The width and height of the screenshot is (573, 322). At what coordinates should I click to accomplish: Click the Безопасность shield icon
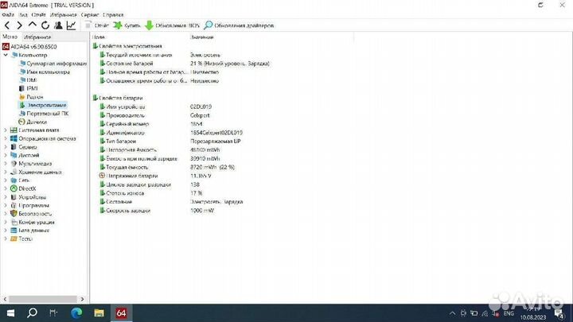coord(14,214)
